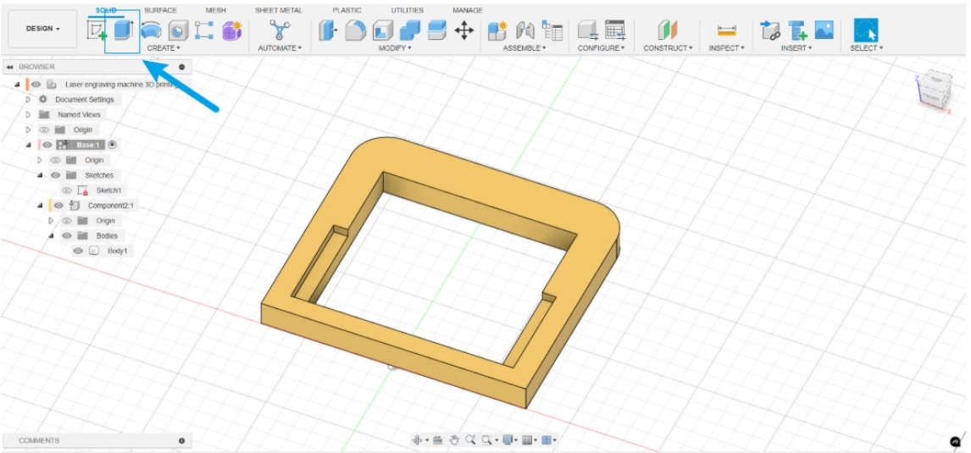Click the Base:1 activate radio button
The height and width of the screenshot is (453, 971).
(x=112, y=145)
